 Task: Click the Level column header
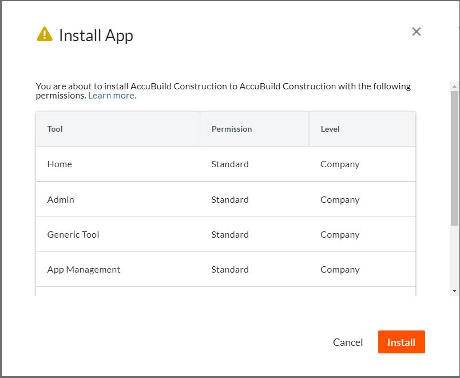(362, 129)
